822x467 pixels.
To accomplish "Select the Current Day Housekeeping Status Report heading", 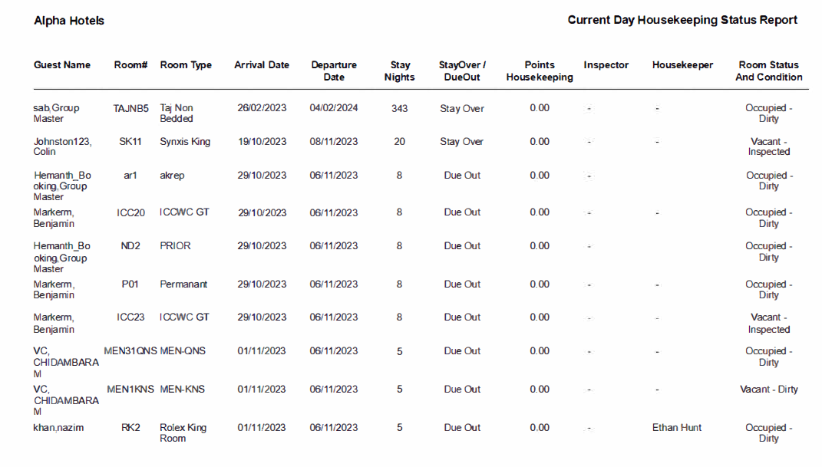I will click(682, 20).
